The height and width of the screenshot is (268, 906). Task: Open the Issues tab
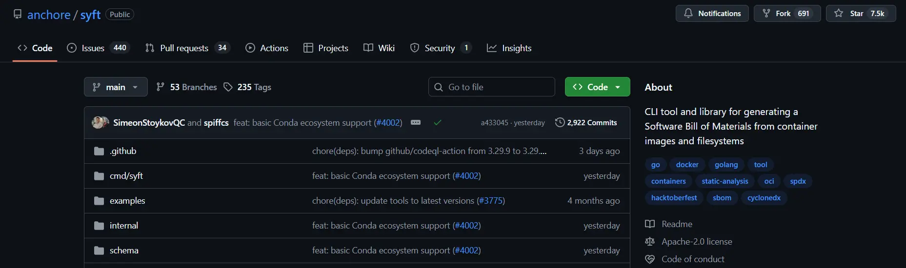click(x=98, y=48)
